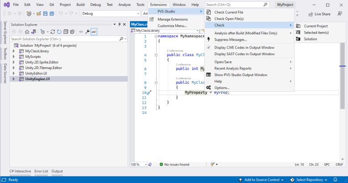Click the Solution Explorer Home icon
This screenshot has width=348, height=183.
pyautogui.click(x=27, y=32)
